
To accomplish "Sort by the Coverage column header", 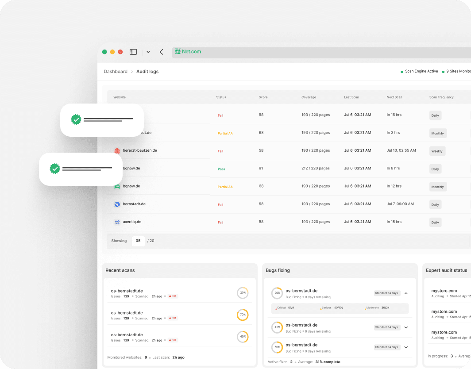I will [x=309, y=97].
